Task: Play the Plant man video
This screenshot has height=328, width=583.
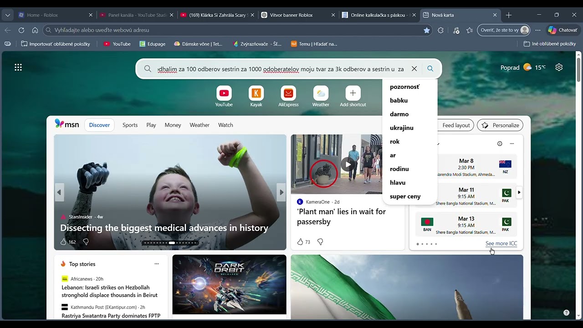Action: tap(348, 164)
